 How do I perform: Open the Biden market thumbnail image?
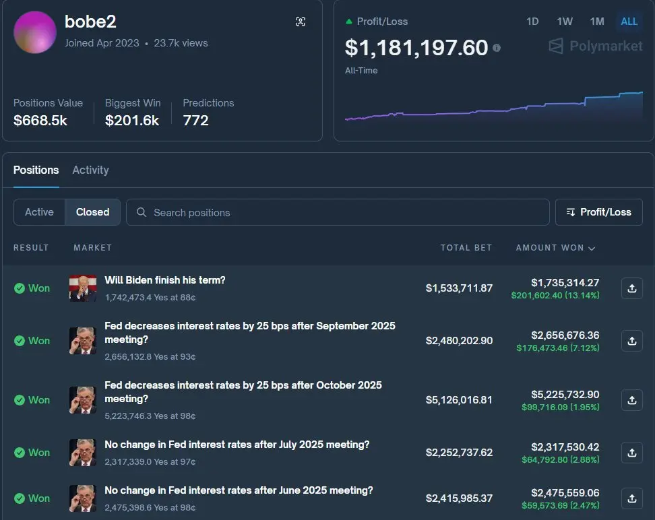[x=83, y=288]
